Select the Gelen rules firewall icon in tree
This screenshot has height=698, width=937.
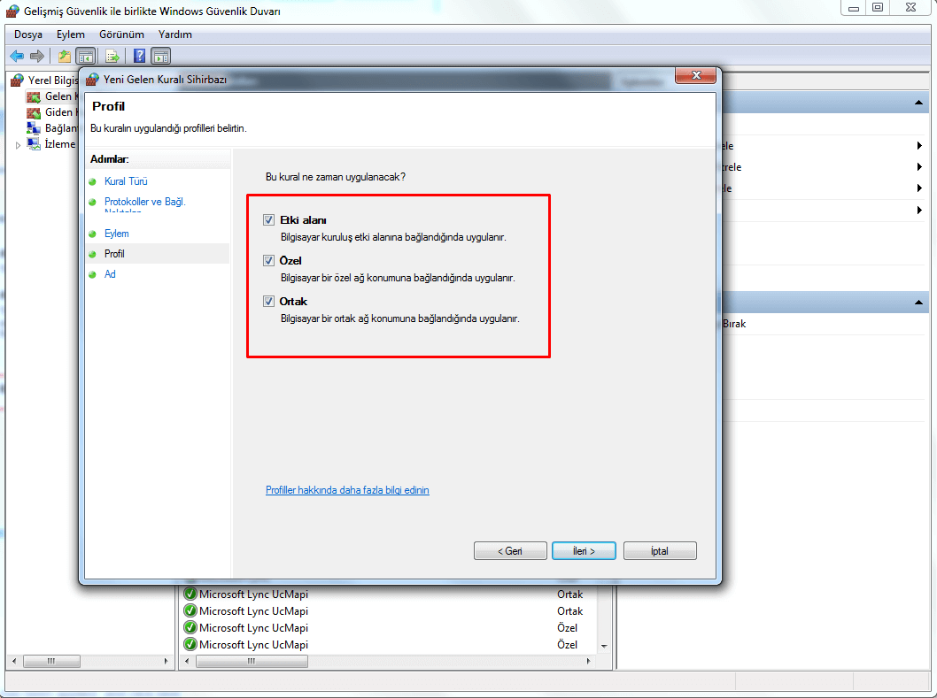click(34, 96)
